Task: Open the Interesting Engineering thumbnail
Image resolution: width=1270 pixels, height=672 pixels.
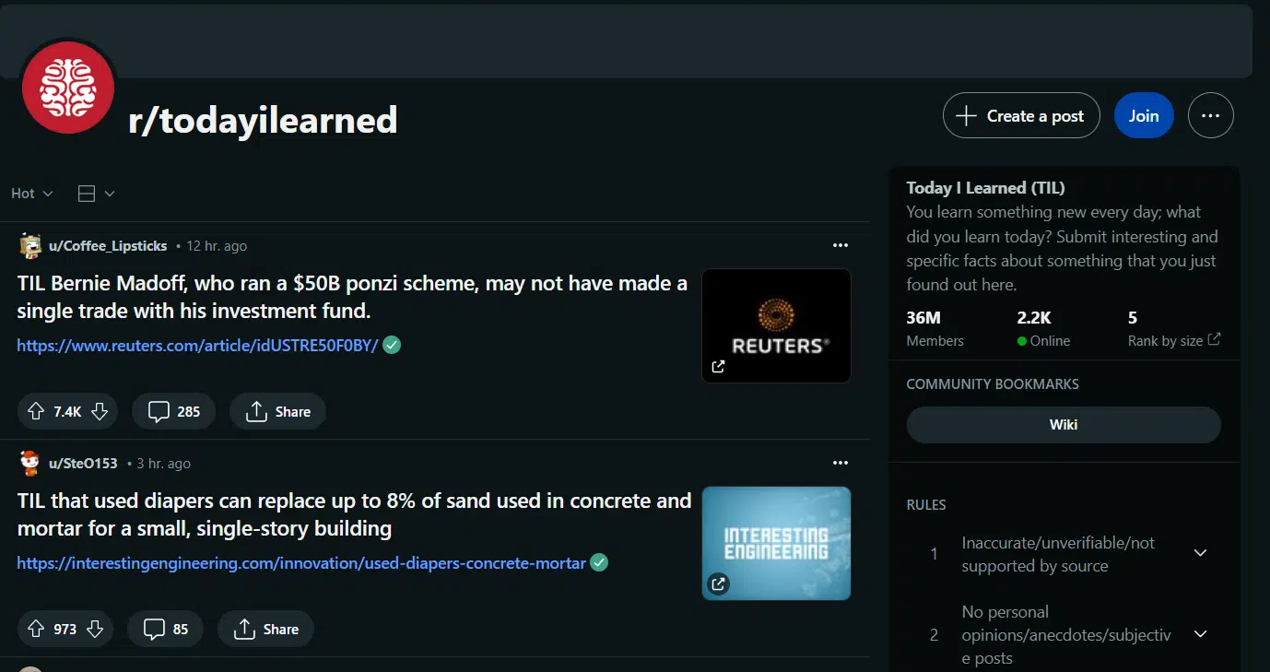Action: coord(776,543)
